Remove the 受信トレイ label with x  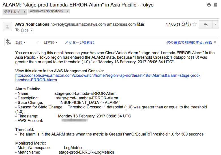click(x=25, y=12)
